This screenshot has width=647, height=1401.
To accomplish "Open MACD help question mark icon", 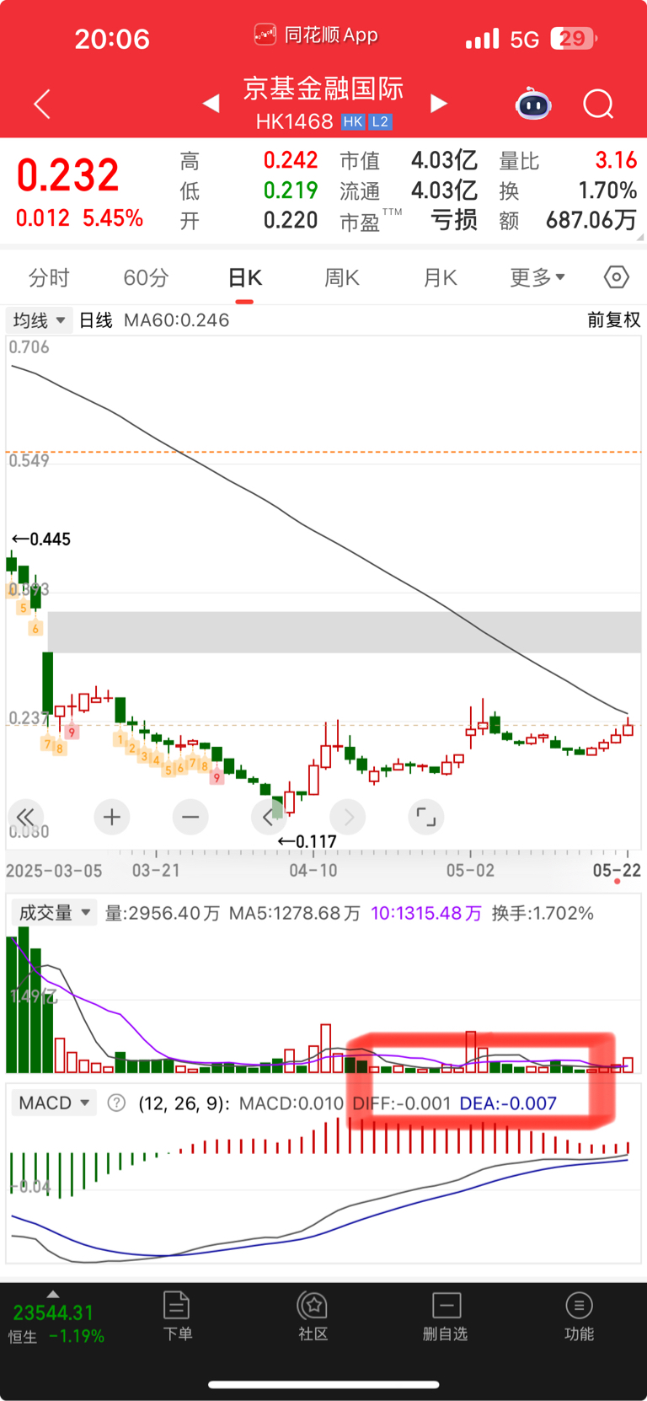I will tap(117, 1103).
